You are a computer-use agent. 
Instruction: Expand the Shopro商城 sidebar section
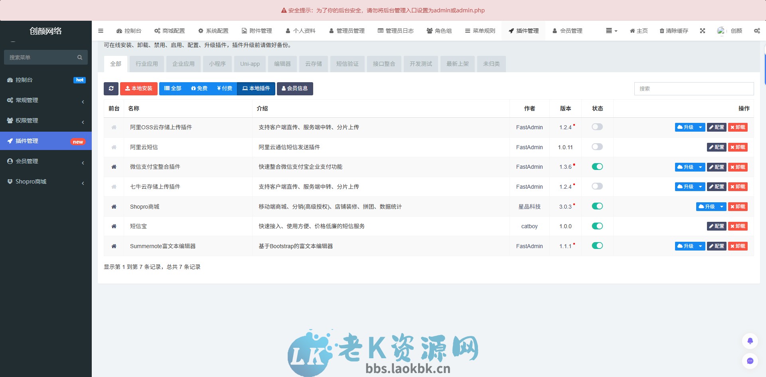(46, 182)
